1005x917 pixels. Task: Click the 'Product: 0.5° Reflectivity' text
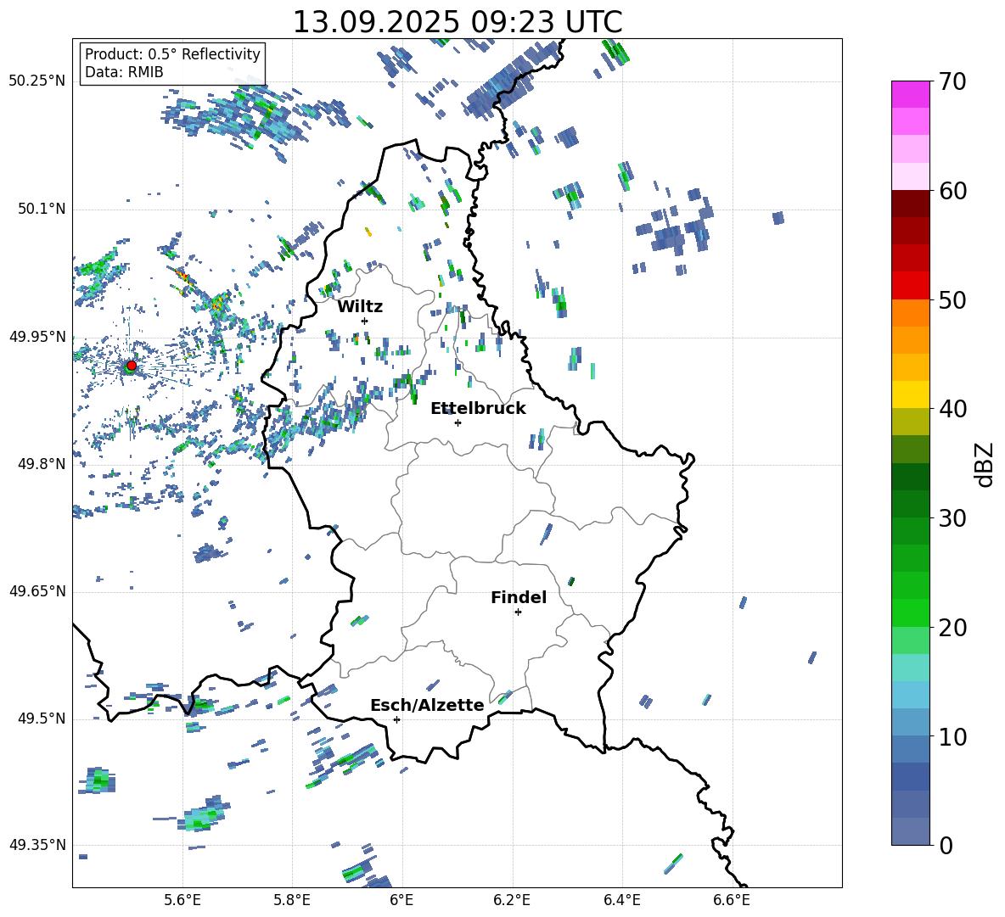click(x=172, y=53)
